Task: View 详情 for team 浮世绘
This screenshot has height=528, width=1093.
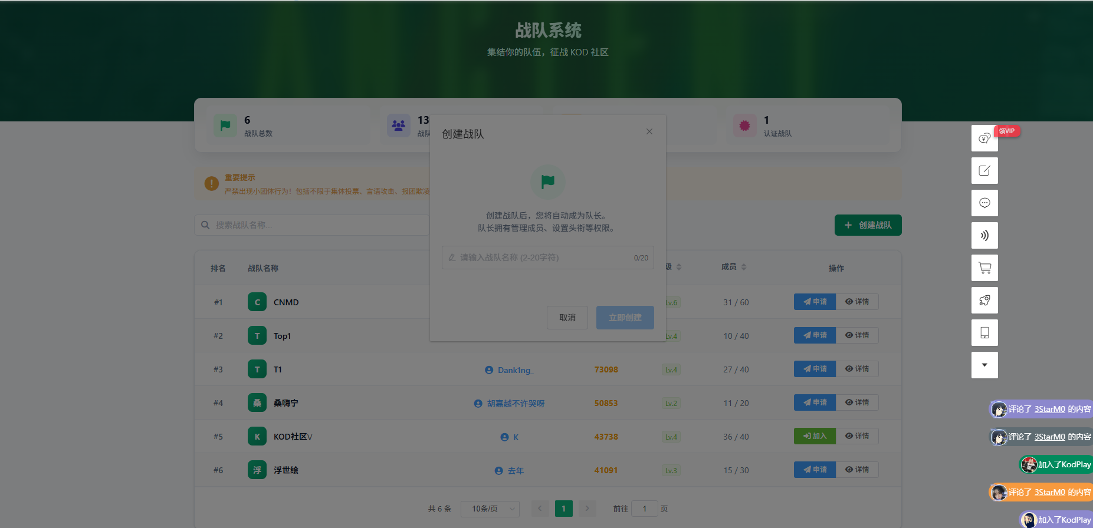Action: [857, 470]
